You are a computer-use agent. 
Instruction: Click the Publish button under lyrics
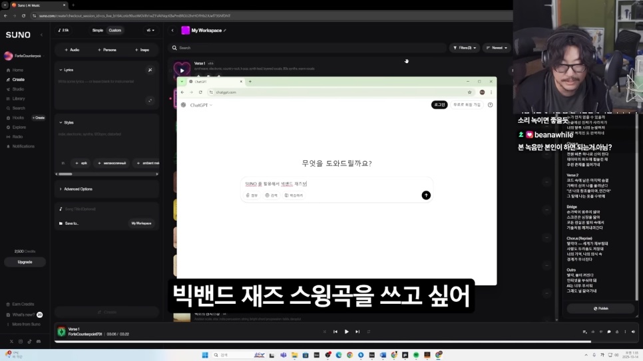(x=600, y=308)
